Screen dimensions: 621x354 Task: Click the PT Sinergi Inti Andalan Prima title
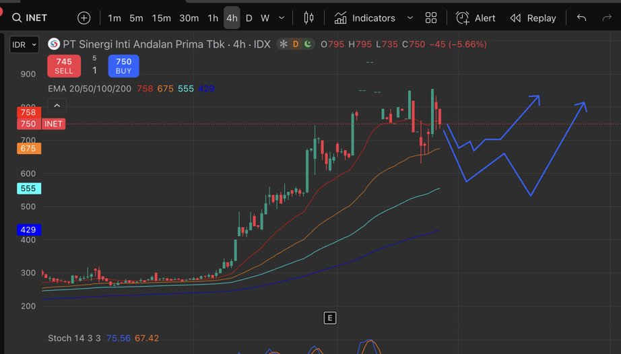(167, 44)
